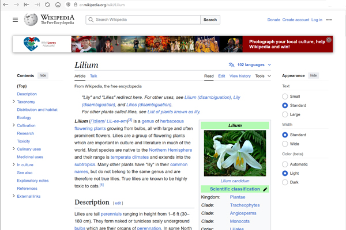Select Small text size

tap(285, 97)
